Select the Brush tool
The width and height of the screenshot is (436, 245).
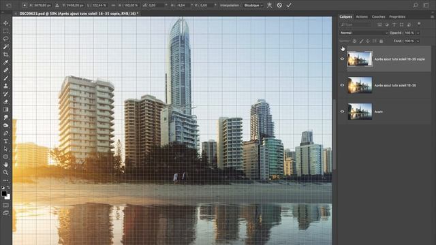click(x=6, y=78)
